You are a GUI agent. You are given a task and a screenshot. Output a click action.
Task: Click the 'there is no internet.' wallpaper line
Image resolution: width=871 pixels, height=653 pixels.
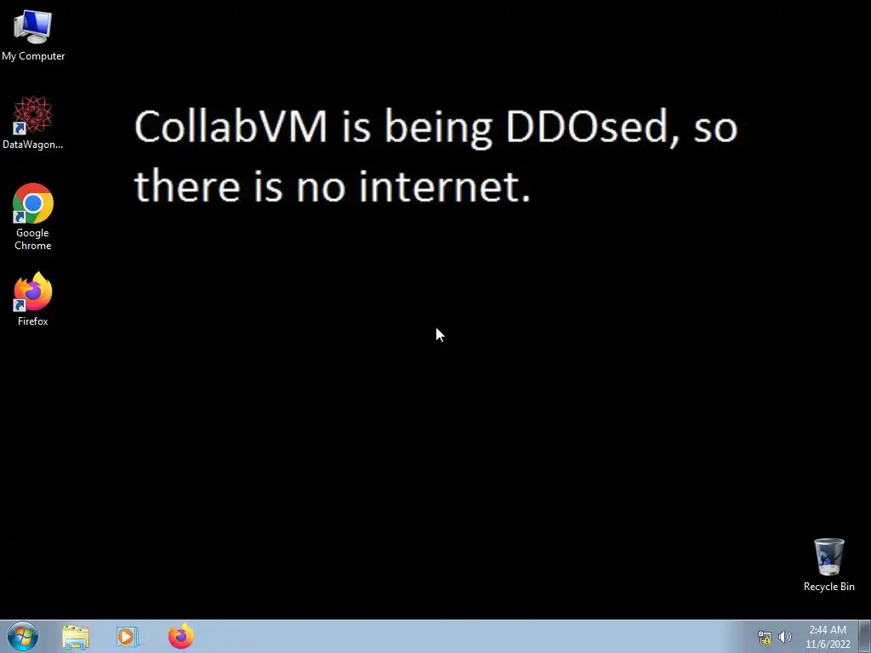[333, 185]
